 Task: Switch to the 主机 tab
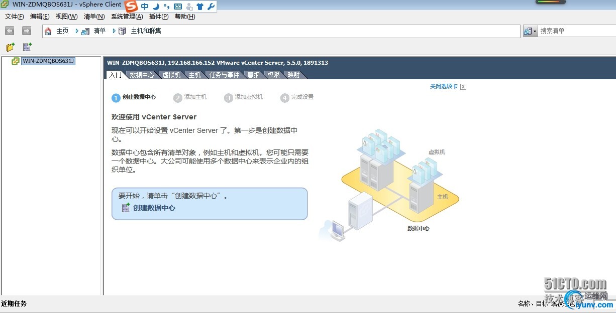(x=194, y=75)
